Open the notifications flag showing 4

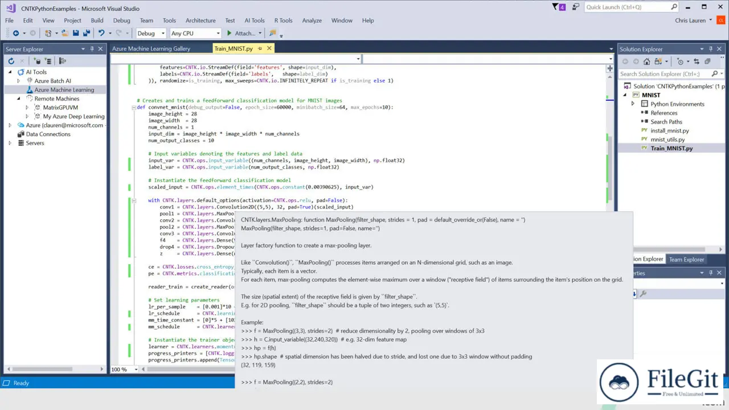559,7
